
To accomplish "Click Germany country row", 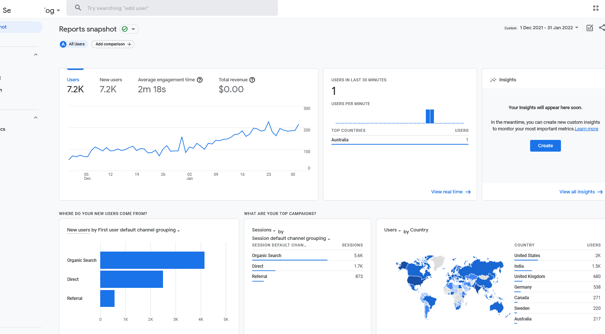I will [x=557, y=287].
